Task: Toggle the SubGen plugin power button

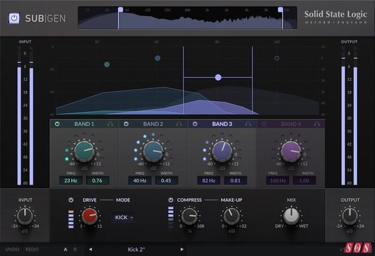Action: [14, 18]
